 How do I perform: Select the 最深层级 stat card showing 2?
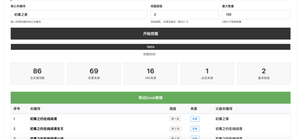(x=264, y=74)
